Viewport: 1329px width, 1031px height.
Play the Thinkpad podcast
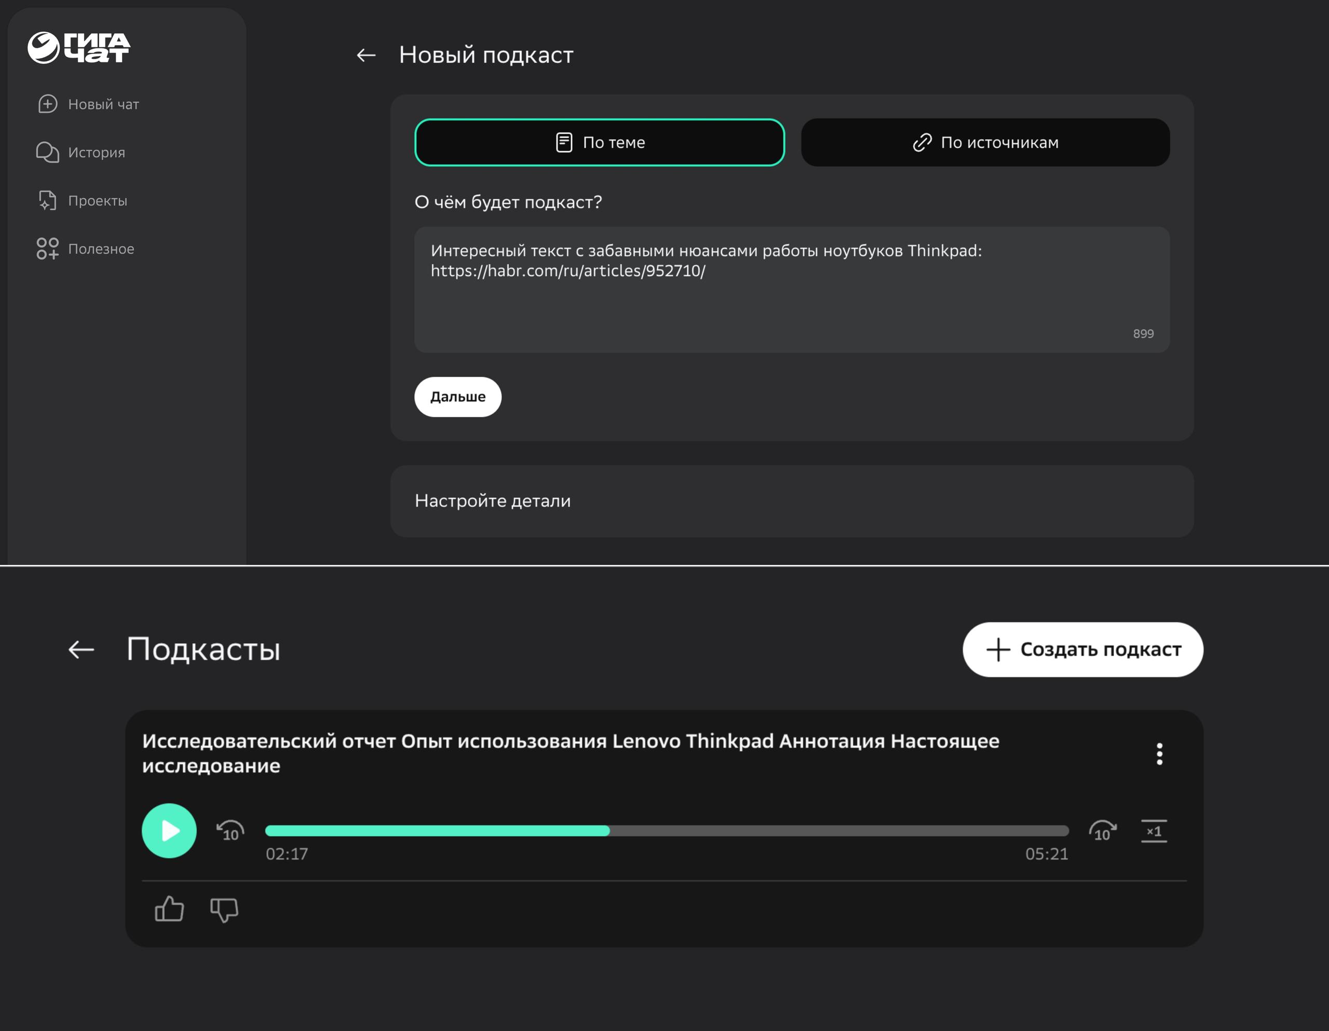(x=169, y=831)
